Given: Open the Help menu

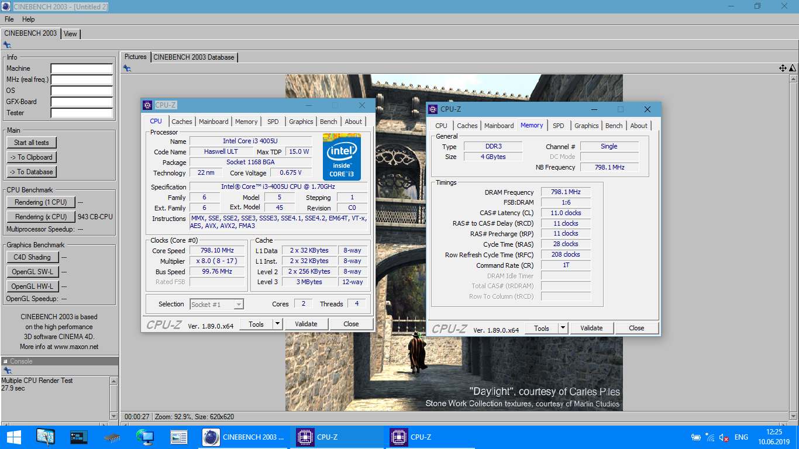Looking at the screenshot, I should tap(29, 19).
